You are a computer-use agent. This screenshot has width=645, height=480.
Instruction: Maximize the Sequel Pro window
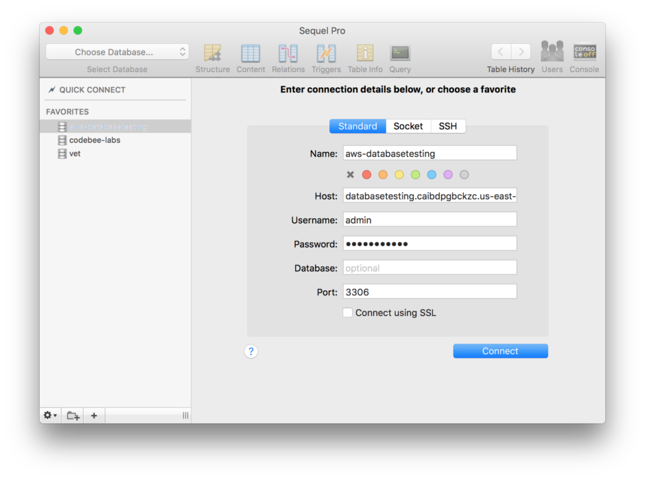[78, 30]
